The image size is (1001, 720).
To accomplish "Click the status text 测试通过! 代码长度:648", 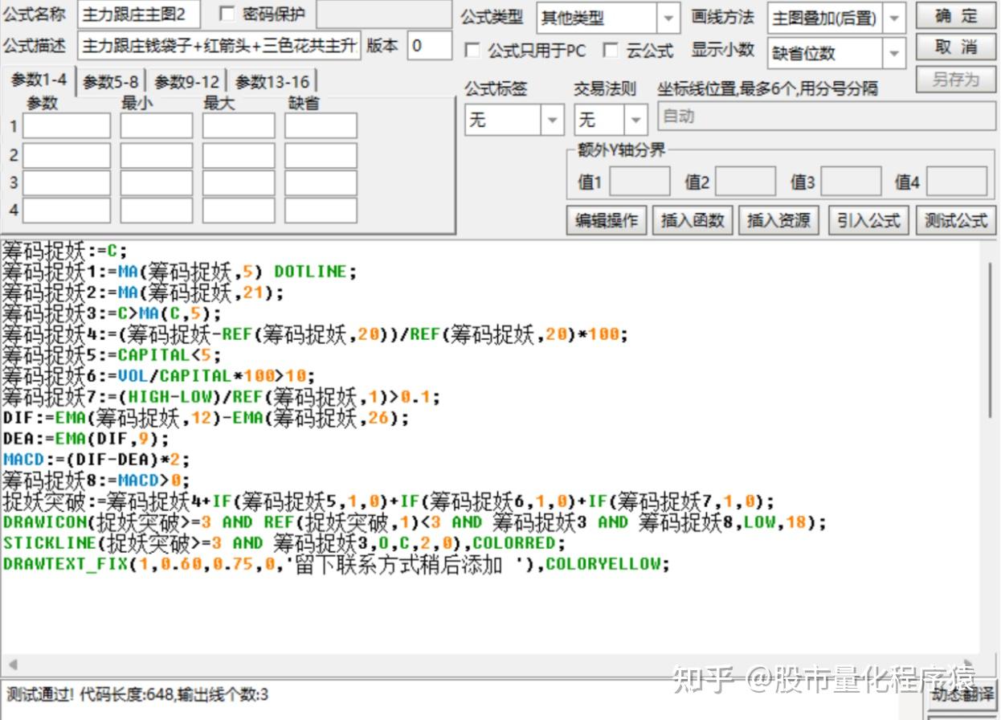I will click(x=91, y=694).
